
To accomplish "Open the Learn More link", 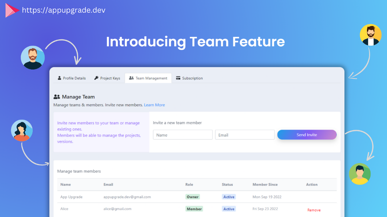I will click(x=154, y=105).
